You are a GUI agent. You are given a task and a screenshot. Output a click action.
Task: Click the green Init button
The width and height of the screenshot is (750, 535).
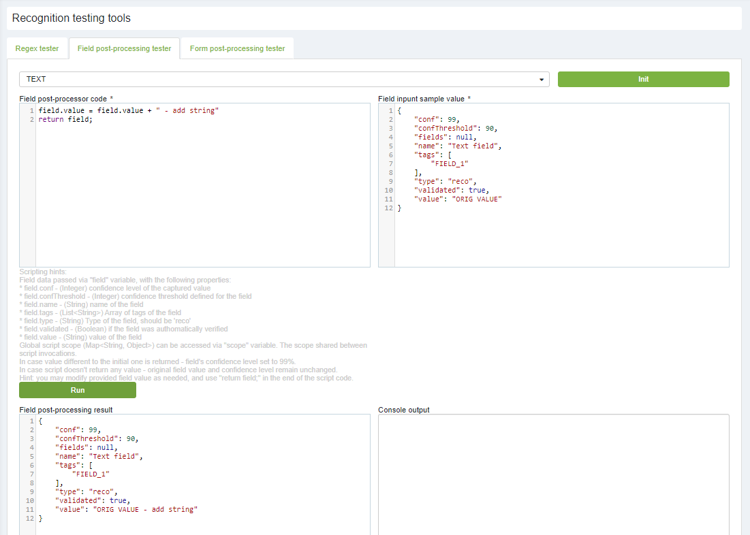pyautogui.click(x=643, y=80)
